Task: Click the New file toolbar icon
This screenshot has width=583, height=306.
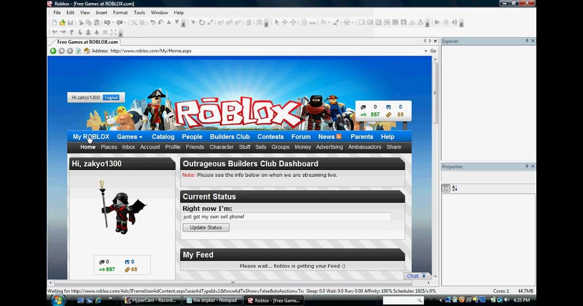Action: [55, 22]
